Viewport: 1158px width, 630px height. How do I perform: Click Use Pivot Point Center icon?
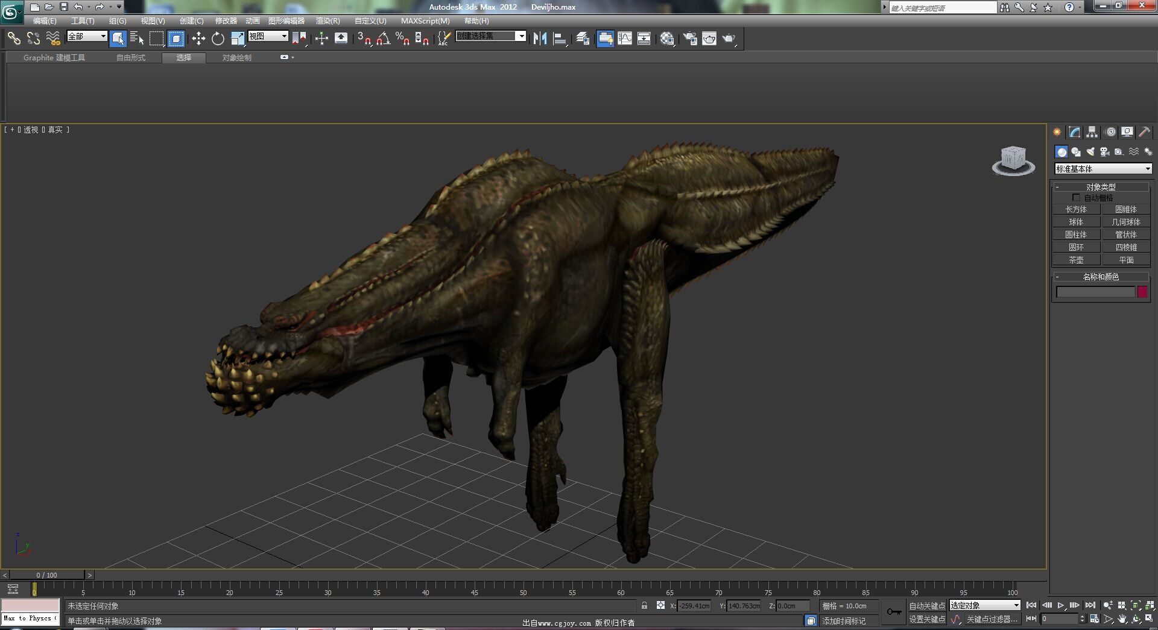(x=299, y=39)
